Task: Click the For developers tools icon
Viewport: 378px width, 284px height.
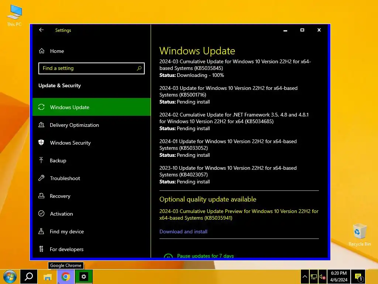Action: [x=41, y=249]
